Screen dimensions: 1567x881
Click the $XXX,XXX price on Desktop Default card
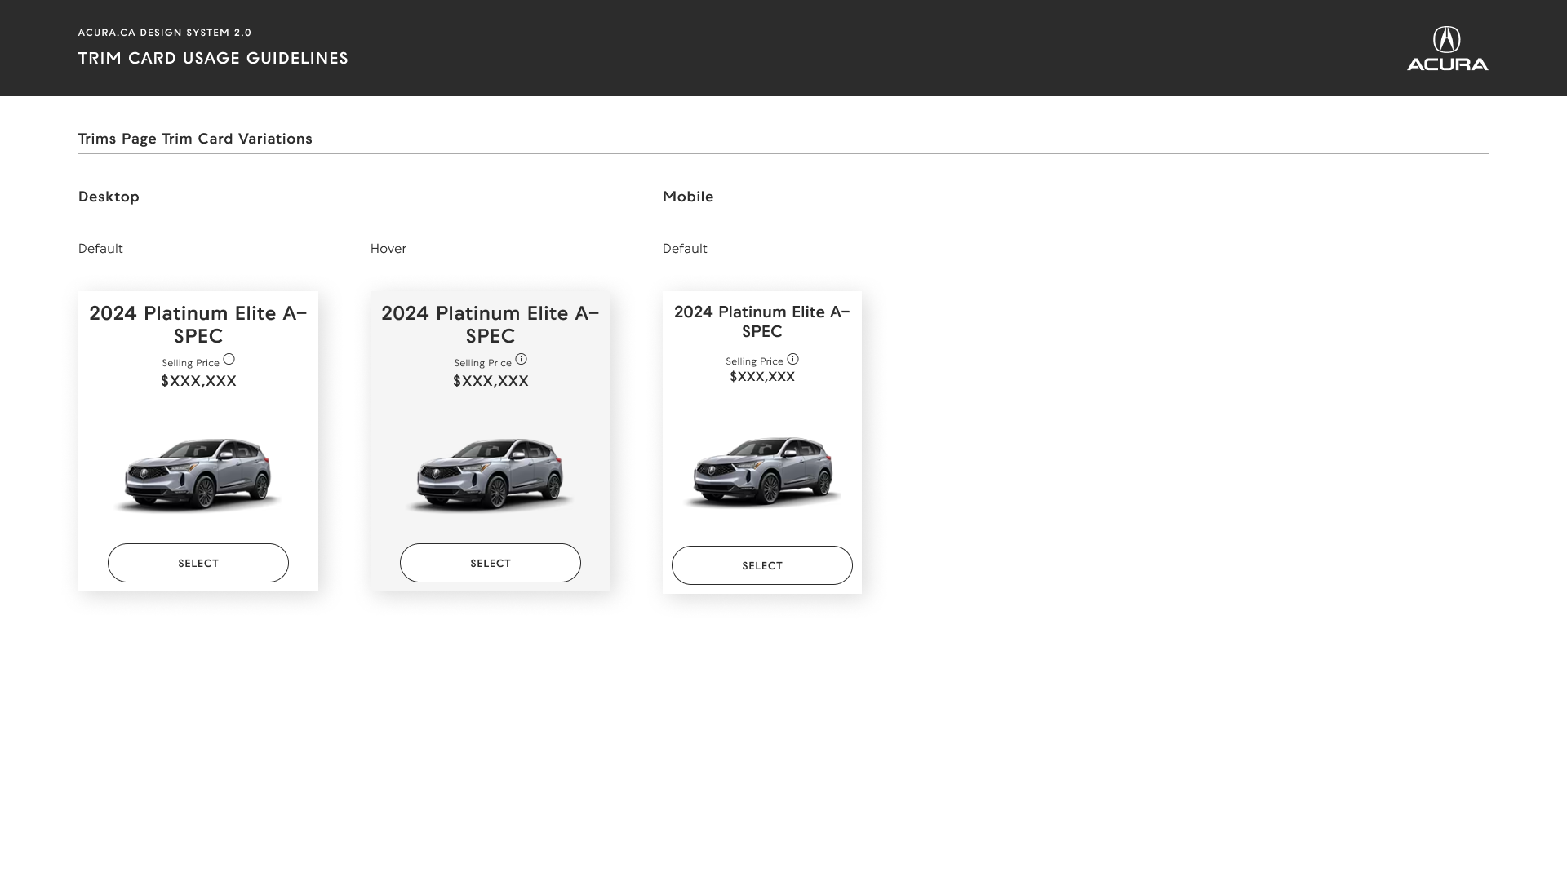coord(198,381)
